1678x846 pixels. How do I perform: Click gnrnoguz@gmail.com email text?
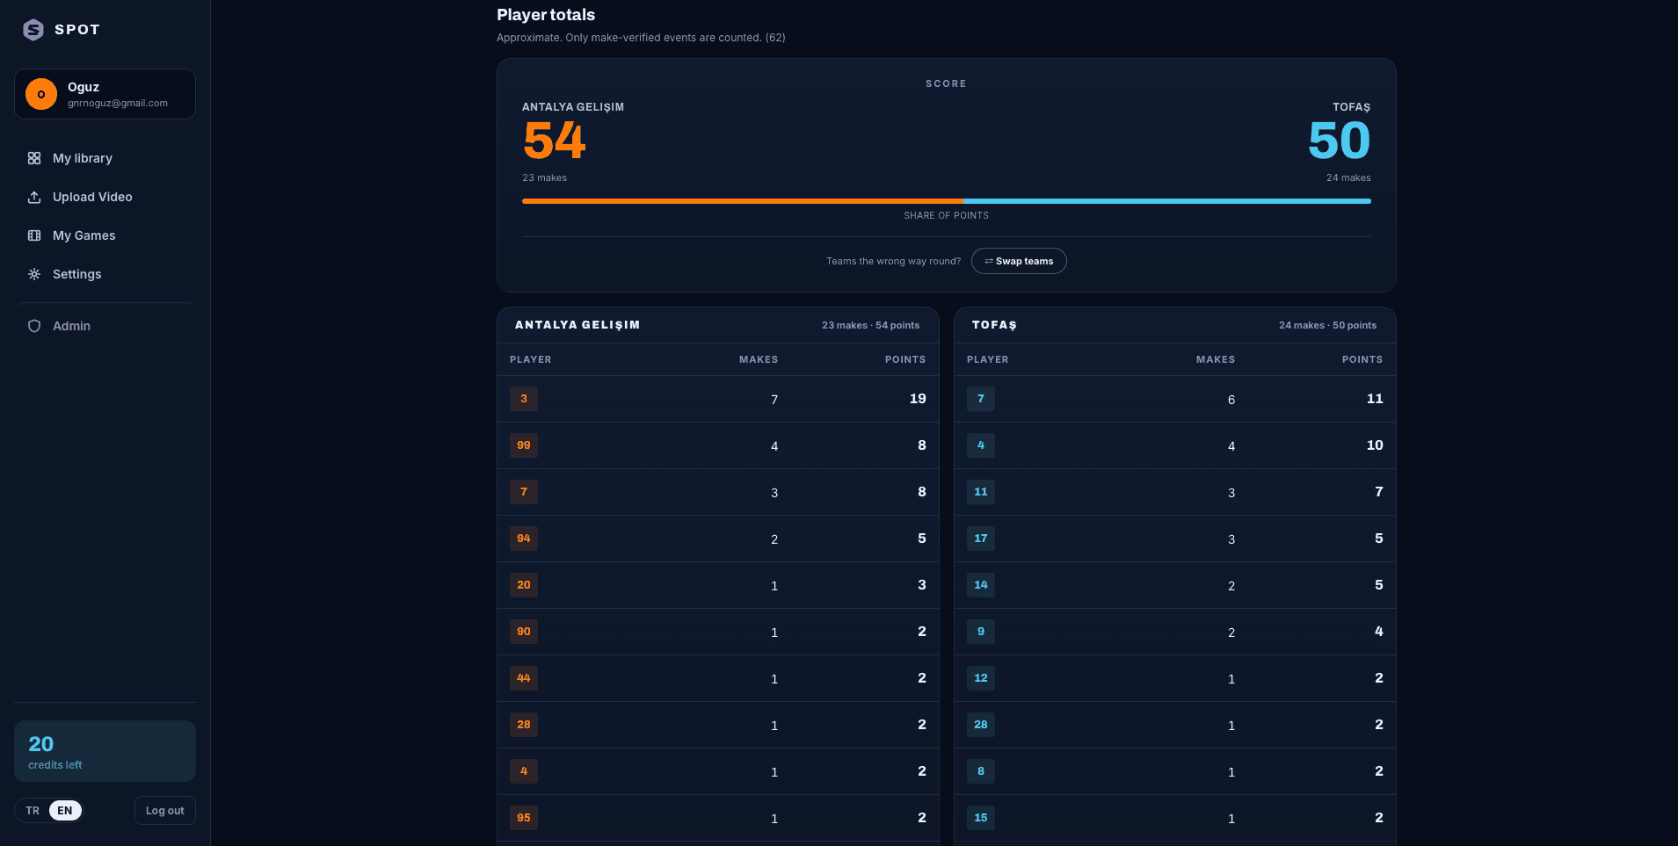[118, 103]
